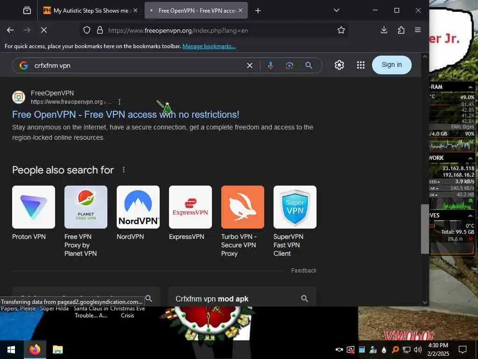The width and height of the screenshot is (478, 359).
Task: Start Google voice search microphone
Action: [x=271, y=65]
